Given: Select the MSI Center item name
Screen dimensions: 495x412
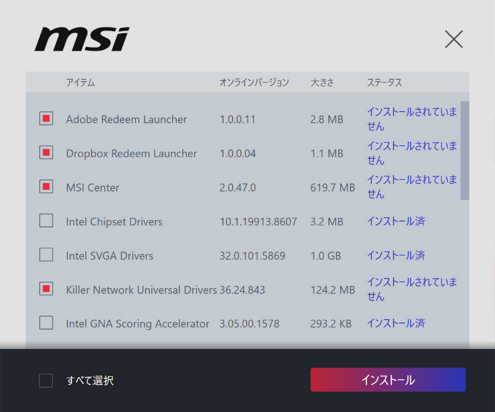Looking at the screenshot, I should 92,187.
